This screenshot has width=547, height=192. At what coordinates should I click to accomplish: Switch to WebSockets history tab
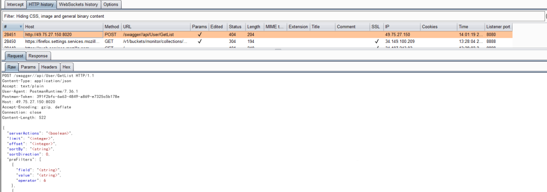coord(79,5)
